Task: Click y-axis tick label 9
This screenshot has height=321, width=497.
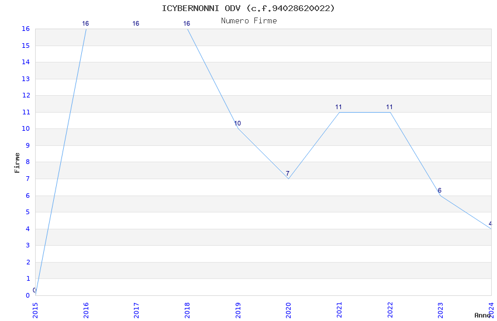Action: click(28, 145)
